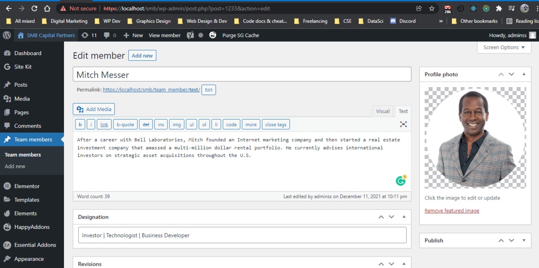Collapse the Designation section
The height and width of the screenshot is (268, 539).
point(404,217)
